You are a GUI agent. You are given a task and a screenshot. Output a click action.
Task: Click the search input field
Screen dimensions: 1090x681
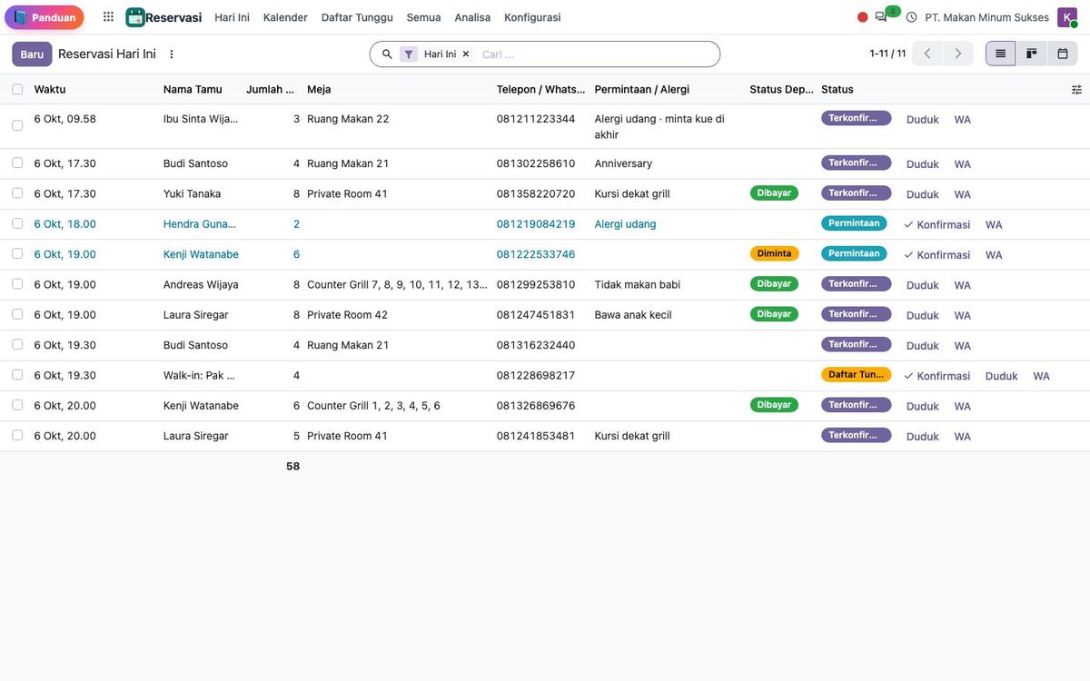point(595,54)
